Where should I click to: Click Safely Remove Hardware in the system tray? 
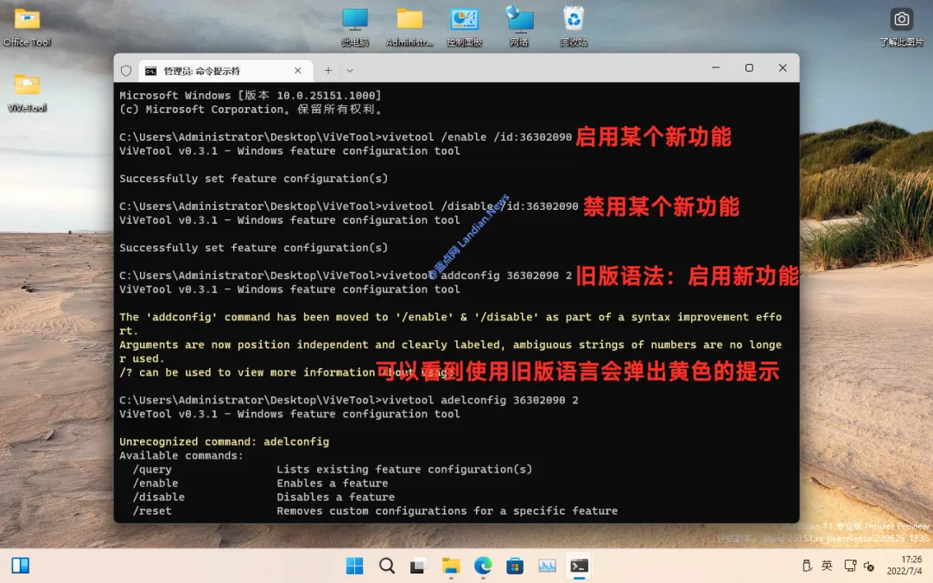[x=806, y=566]
